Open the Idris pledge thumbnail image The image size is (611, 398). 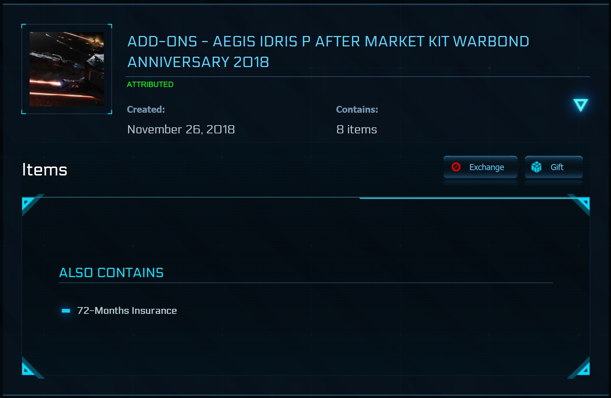coord(67,69)
